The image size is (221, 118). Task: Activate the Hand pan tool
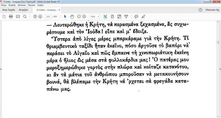72,17
